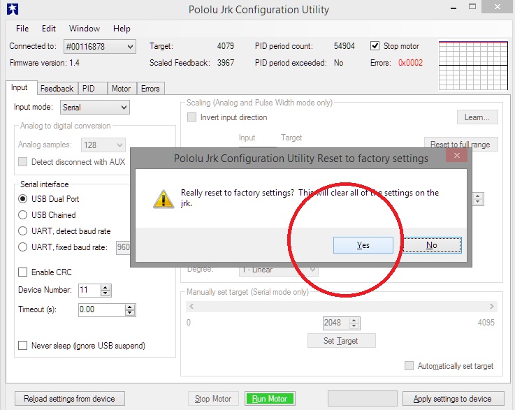Click the PID period count value 54904
The height and width of the screenshot is (410, 515).
pyautogui.click(x=344, y=46)
